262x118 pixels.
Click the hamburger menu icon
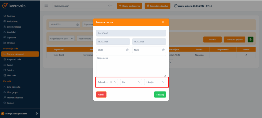point(46,6)
